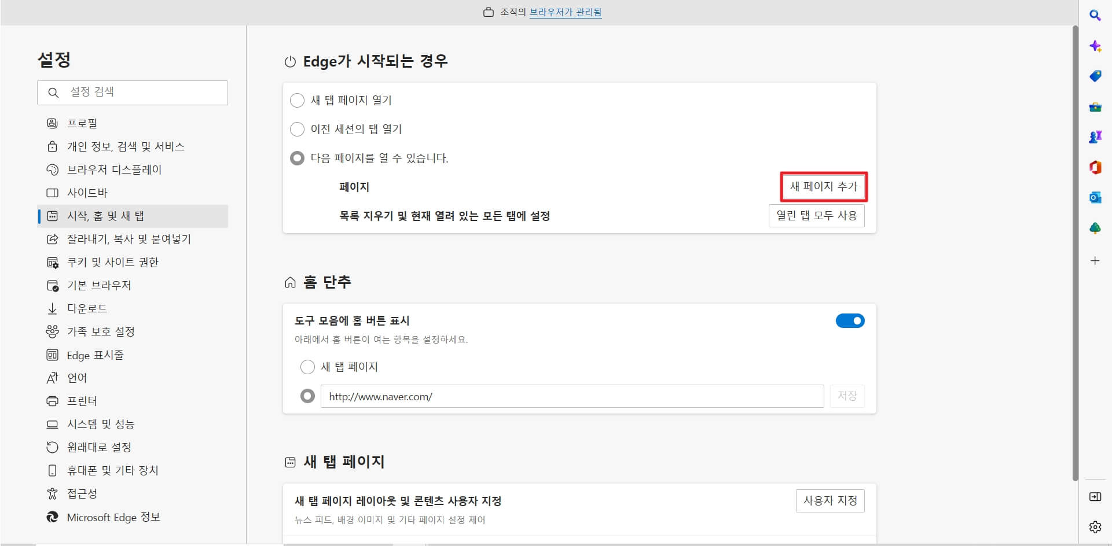The height and width of the screenshot is (546, 1112).
Task: Click the sidebar settings gear icon
Action: click(1095, 527)
